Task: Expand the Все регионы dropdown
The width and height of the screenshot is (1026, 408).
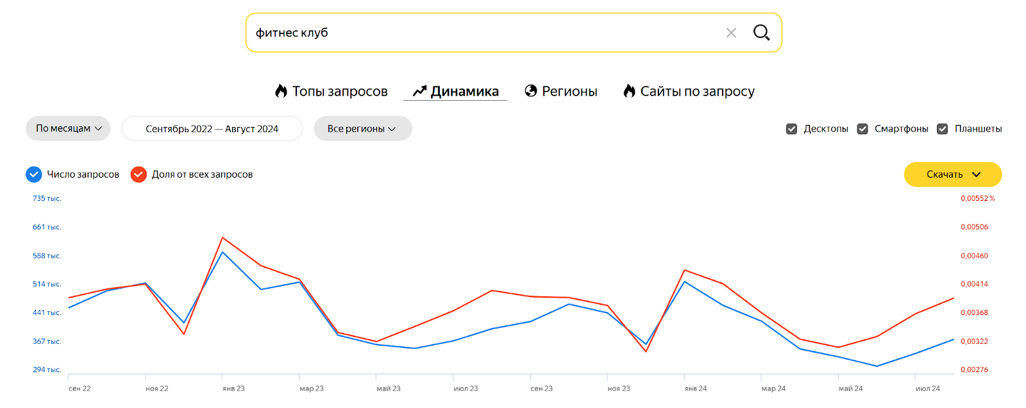Action: point(362,129)
